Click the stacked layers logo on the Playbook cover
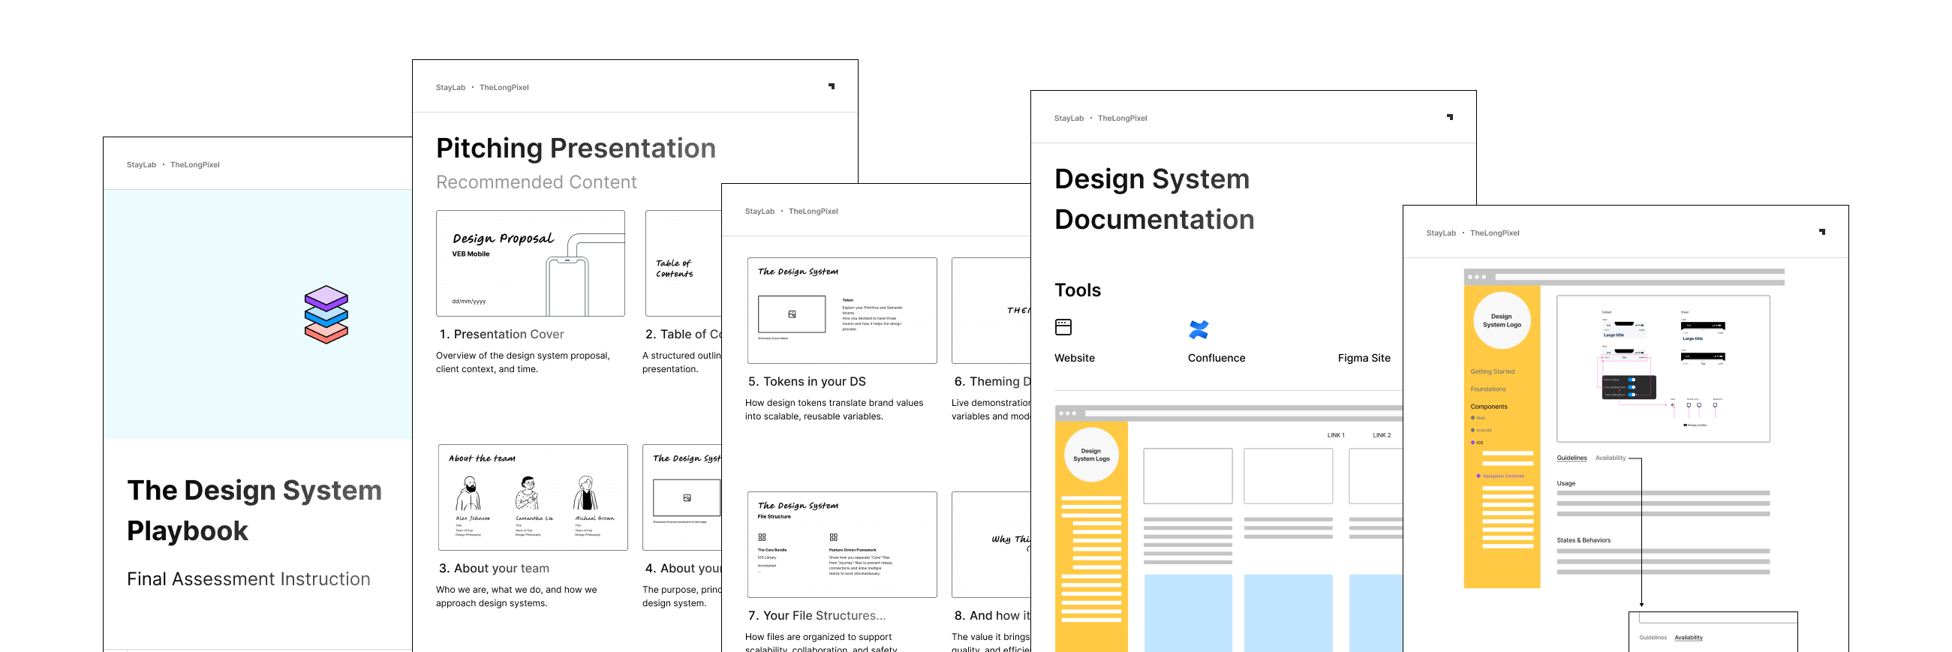 coord(326,314)
